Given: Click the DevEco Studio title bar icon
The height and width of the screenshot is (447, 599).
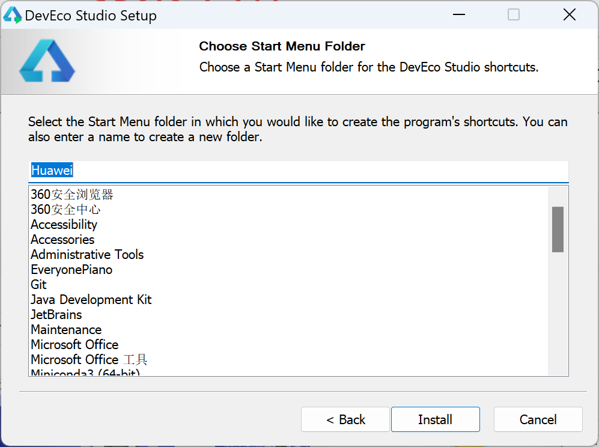Looking at the screenshot, I should click(x=13, y=15).
